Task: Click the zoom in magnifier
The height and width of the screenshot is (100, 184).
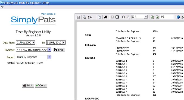Action: coord(128,17)
